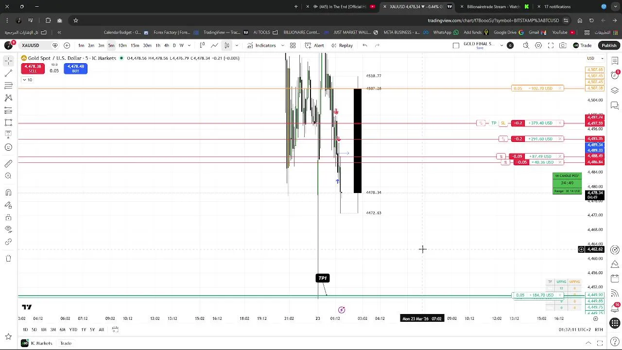Open the watchlist panel in right sidebar
Screen dimensions: 622x350
(615, 60)
